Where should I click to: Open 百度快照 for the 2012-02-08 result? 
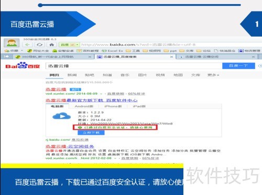point(129,158)
